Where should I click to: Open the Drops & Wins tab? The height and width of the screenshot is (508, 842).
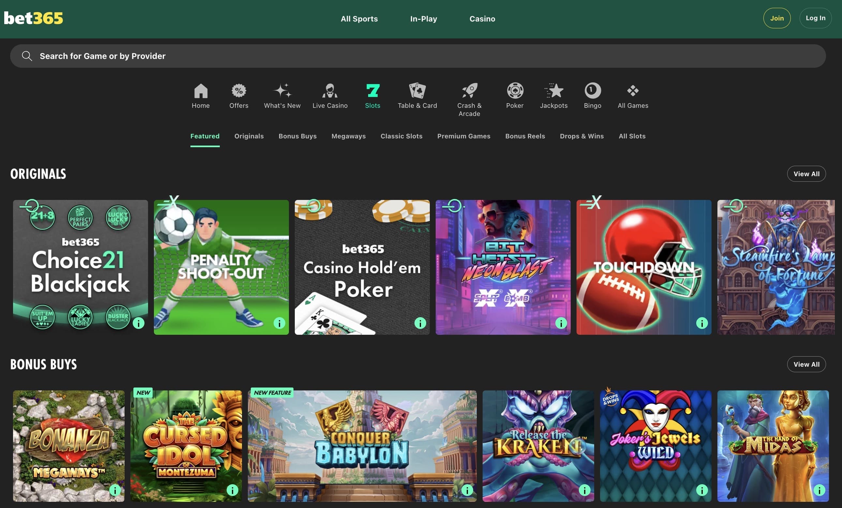[581, 136]
